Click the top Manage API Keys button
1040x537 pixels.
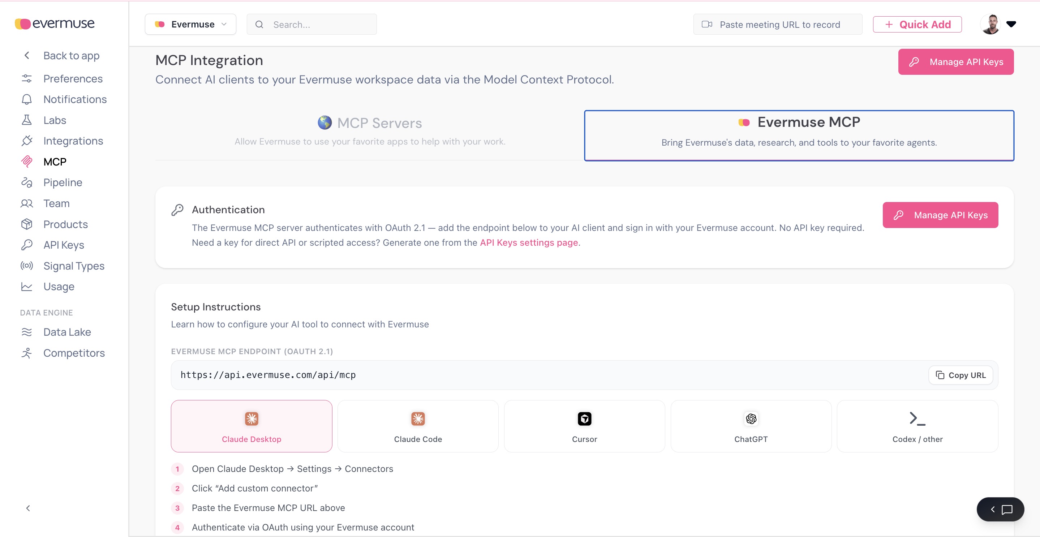click(955, 62)
